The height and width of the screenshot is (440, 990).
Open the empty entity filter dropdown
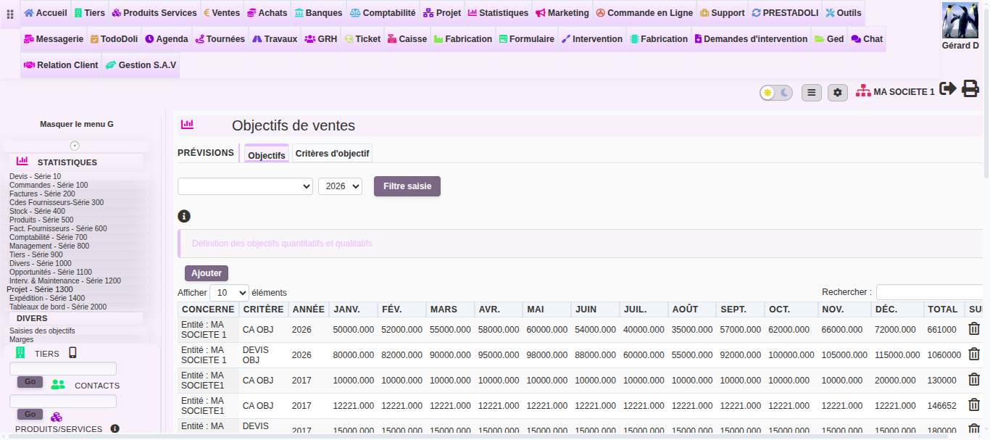(x=245, y=186)
